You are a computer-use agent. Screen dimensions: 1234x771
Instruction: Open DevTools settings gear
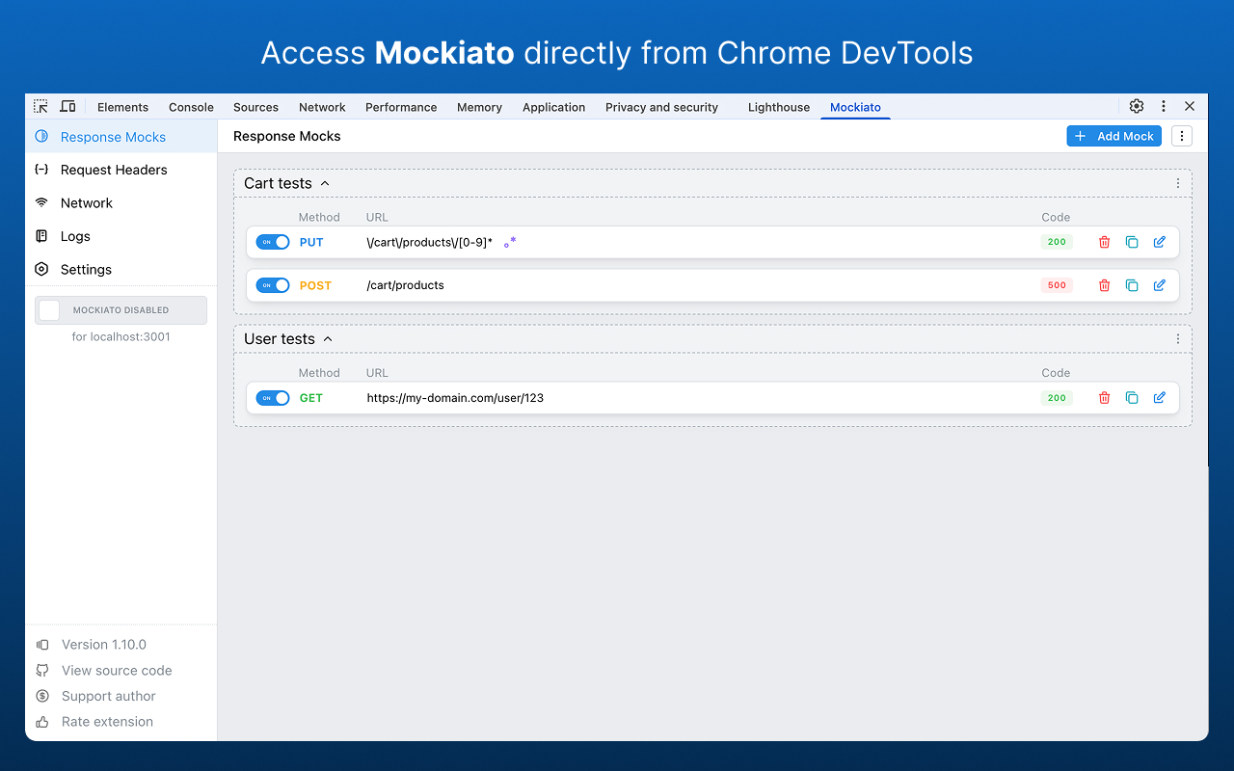click(x=1136, y=106)
